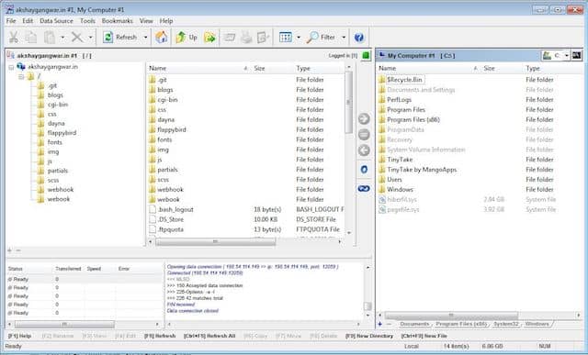Image resolution: width=588 pixels, height=355 pixels.
Task: Click the remote file list vertical scrollbar
Action: [x=349, y=150]
